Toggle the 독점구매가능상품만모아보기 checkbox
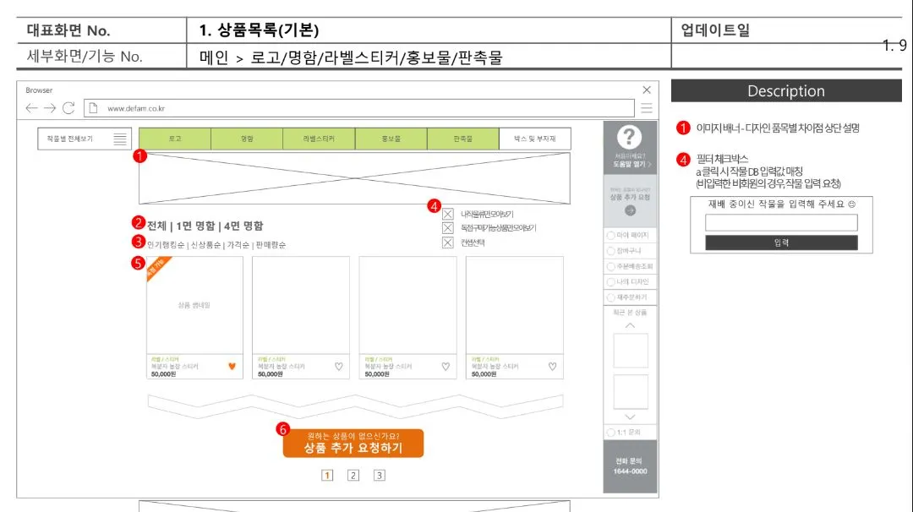This screenshot has height=512, width=913. pos(448,228)
